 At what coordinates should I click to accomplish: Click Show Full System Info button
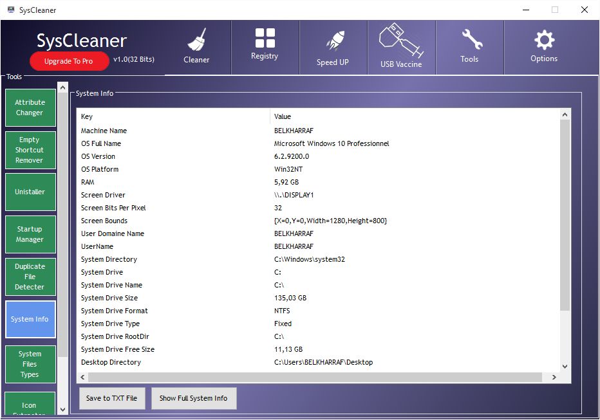tap(194, 398)
